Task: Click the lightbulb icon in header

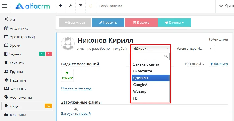Action: [221, 6]
